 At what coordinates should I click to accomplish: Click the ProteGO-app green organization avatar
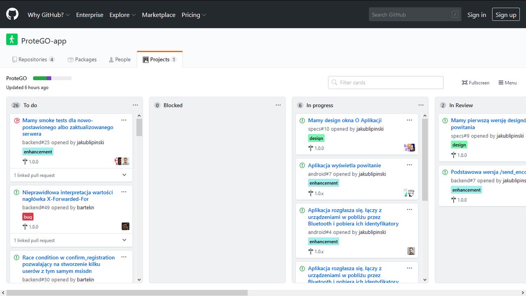pyautogui.click(x=12, y=40)
